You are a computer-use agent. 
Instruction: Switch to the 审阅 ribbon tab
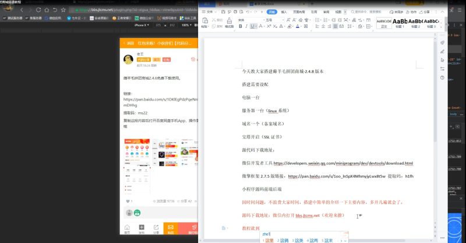pyautogui.click(x=326, y=12)
